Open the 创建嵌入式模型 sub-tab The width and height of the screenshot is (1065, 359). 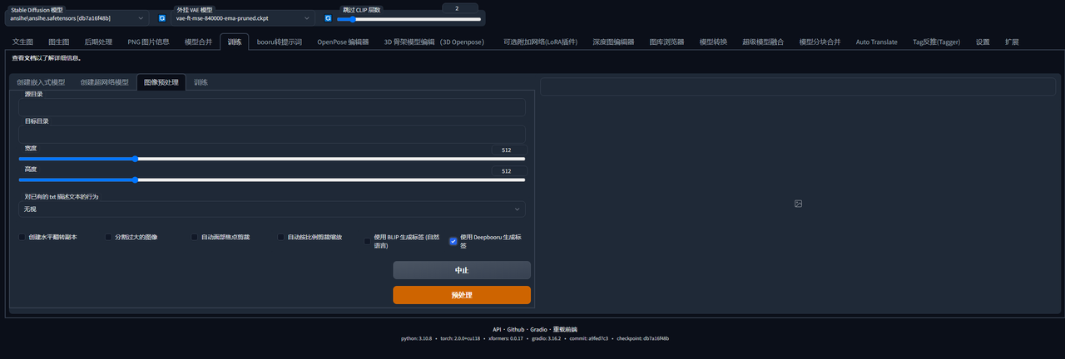pos(41,83)
